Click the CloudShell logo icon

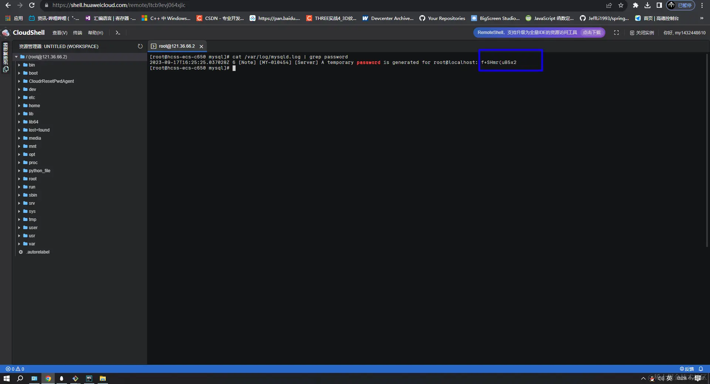click(6, 33)
